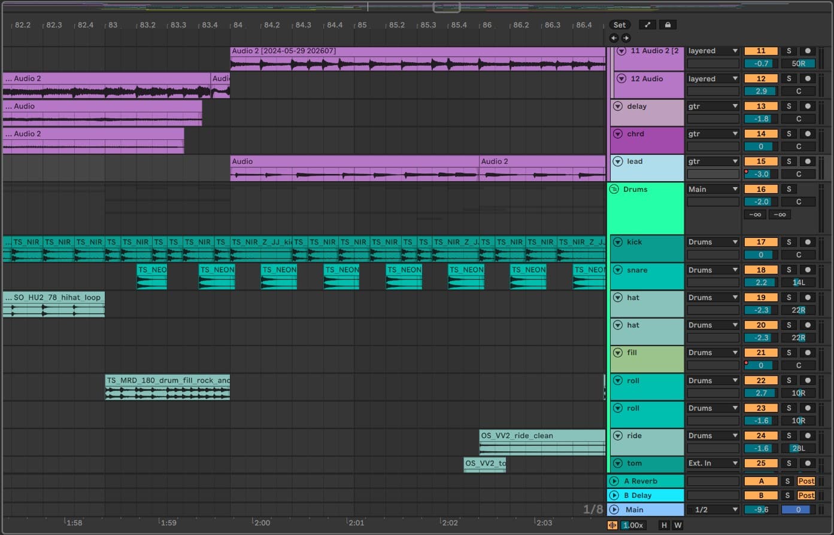This screenshot has width=834, height=535.
Task: Select the chrd track name header
Action: tap(647, 140)
